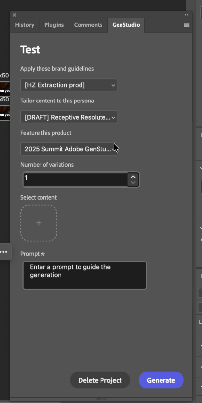The height and width of the screenshot is (403, 202).
Task: Click the plus icon to select content
Action: click(x=39, y=223)
